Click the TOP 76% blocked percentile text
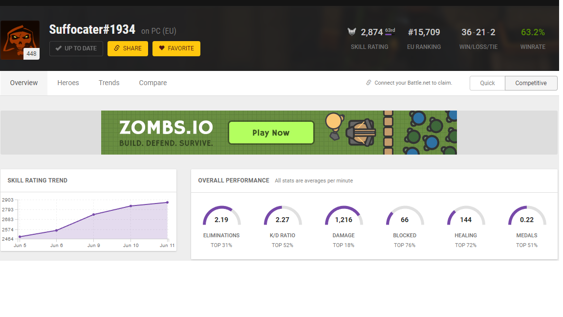 tap(405, 245)
